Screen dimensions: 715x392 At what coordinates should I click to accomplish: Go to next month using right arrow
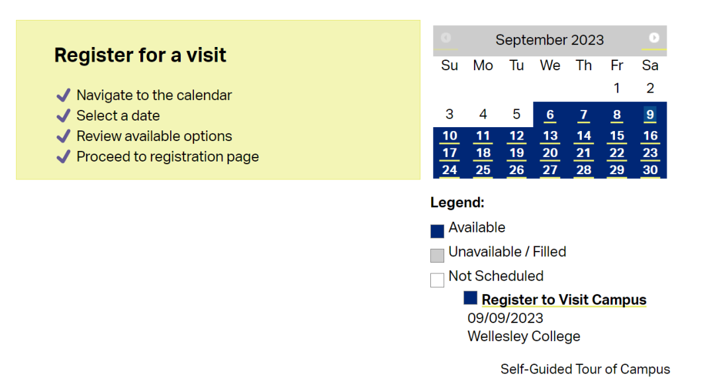coord(654,38)
